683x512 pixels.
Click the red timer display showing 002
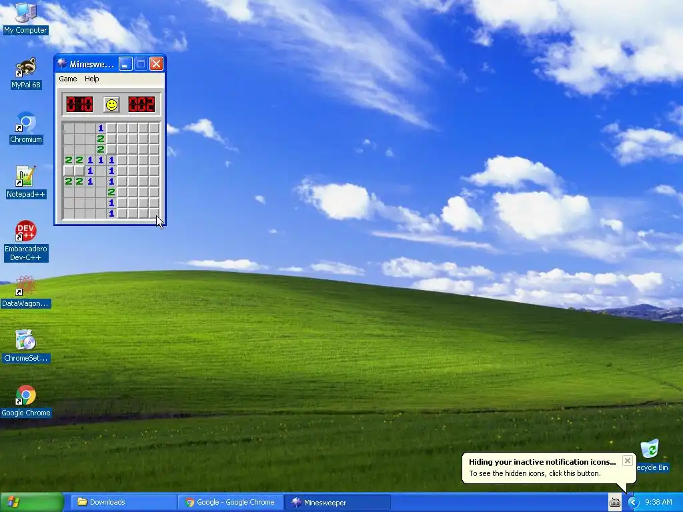pyautogui.click(x=141, y=105)
